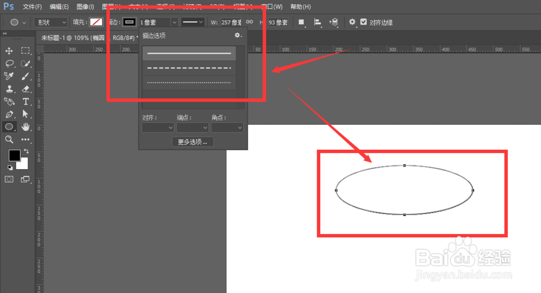Choose the dashed line stroke preset
Image resolution: width=541 pixels, height=293 pixels.
click(189, 68)
